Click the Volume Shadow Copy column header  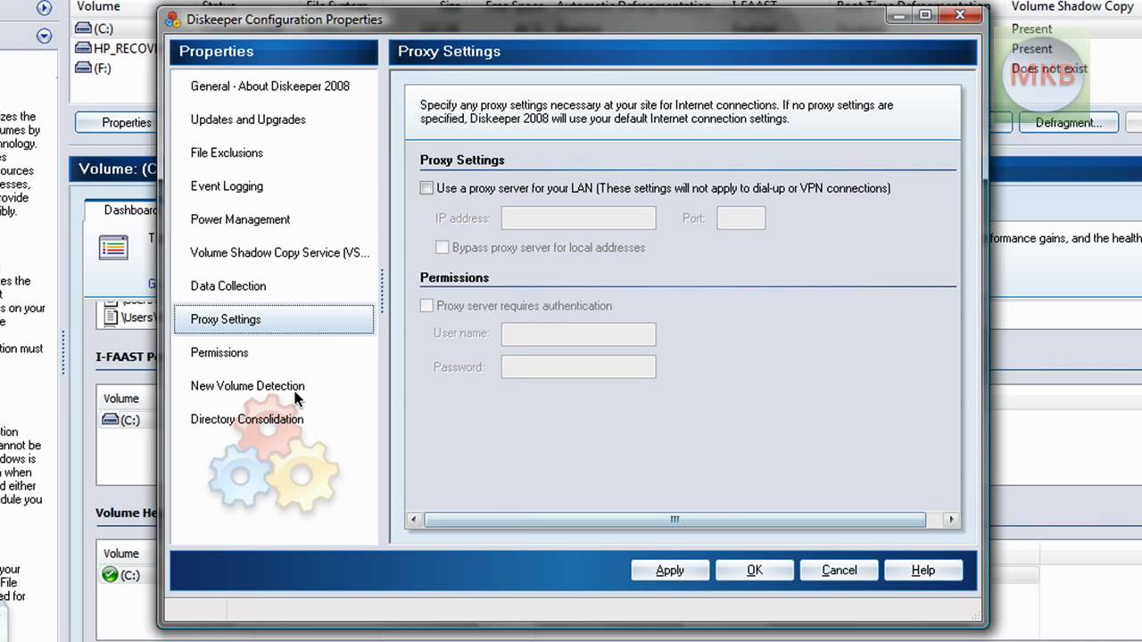tap(1072, 6)
